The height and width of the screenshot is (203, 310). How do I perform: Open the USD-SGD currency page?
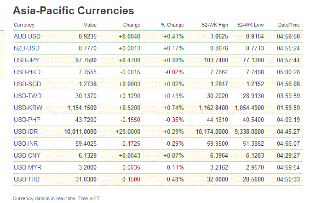pyautogui.click(x=26, y=84)
